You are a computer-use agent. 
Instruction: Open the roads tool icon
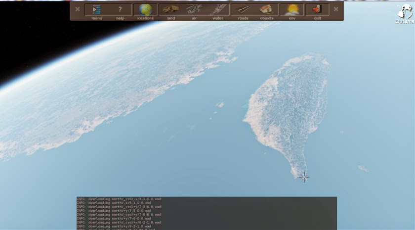(243, 9)
